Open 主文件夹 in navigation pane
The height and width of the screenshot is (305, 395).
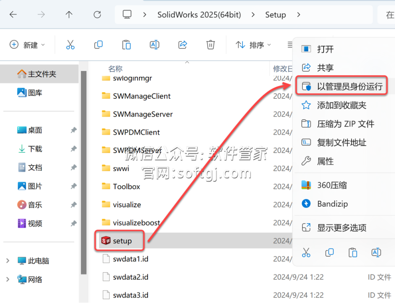pyautogui.click(x=39, y=74)
